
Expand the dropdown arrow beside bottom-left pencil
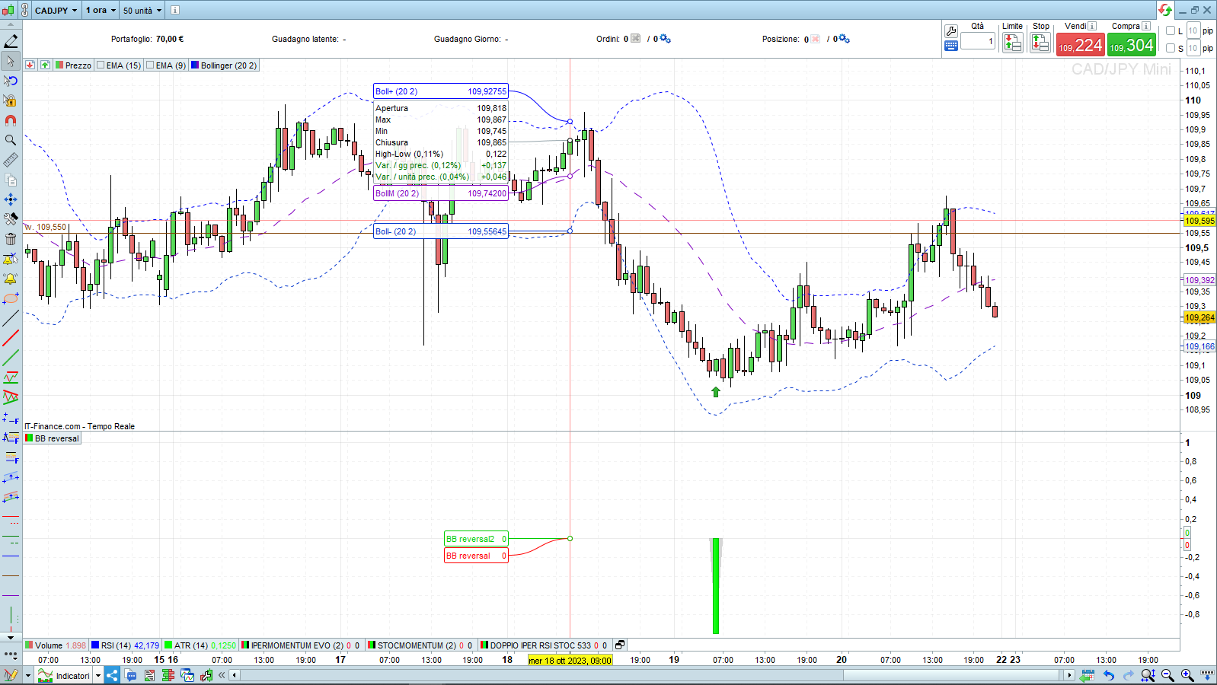(28, 675)
